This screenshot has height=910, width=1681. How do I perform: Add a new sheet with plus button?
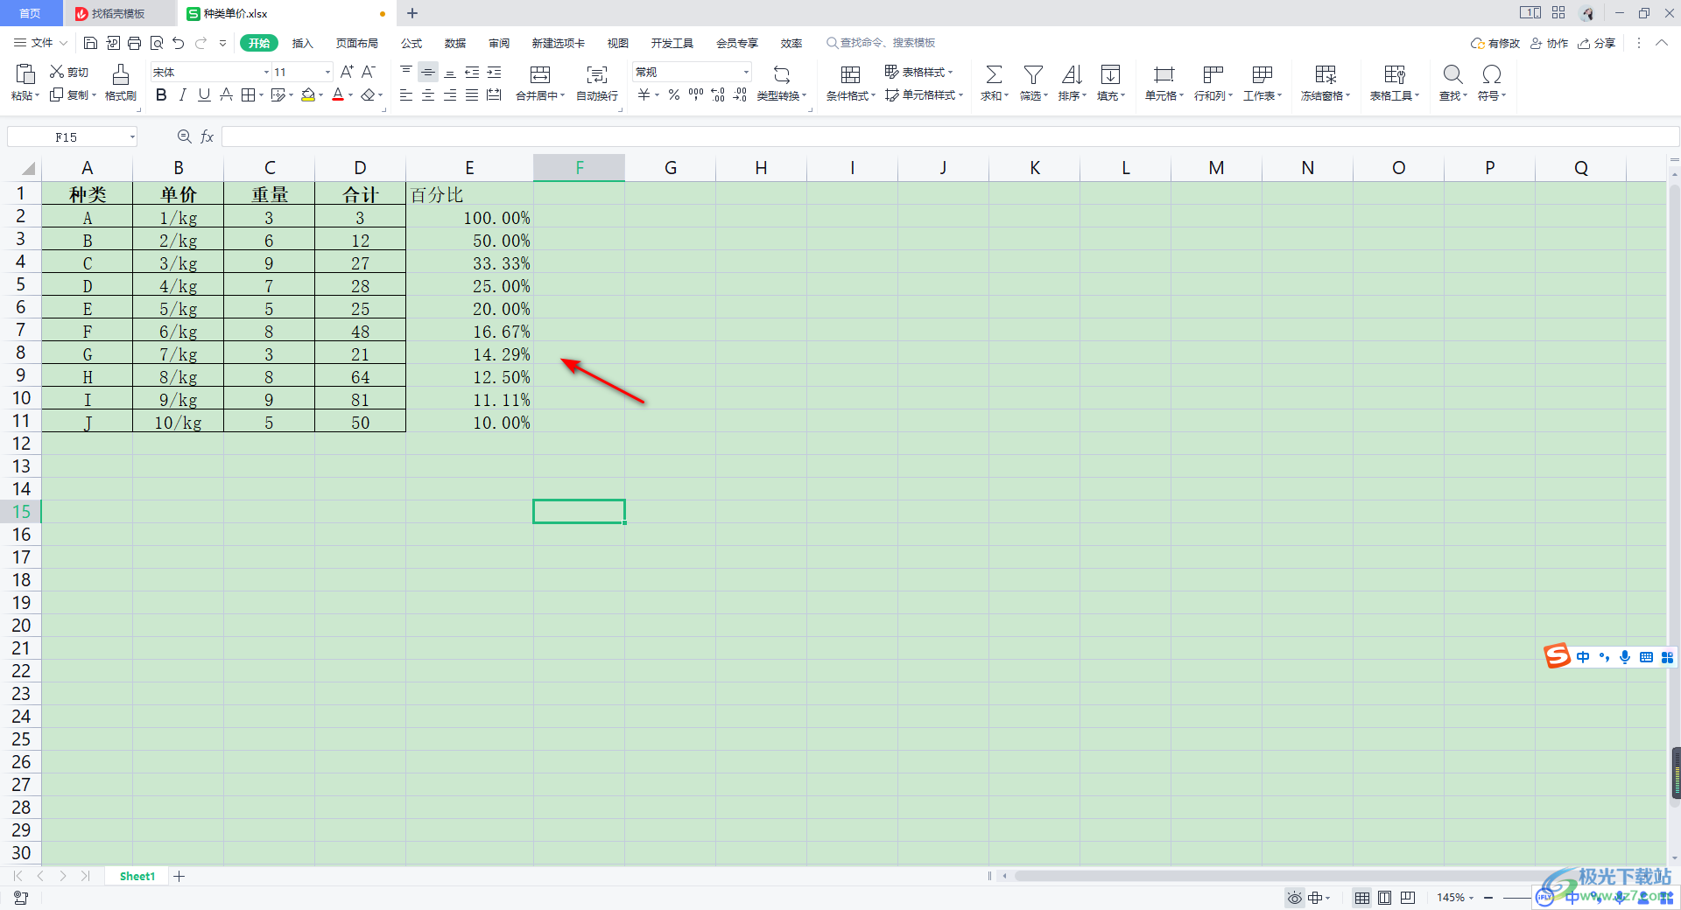pyautogui.click(x=179, y=876)
